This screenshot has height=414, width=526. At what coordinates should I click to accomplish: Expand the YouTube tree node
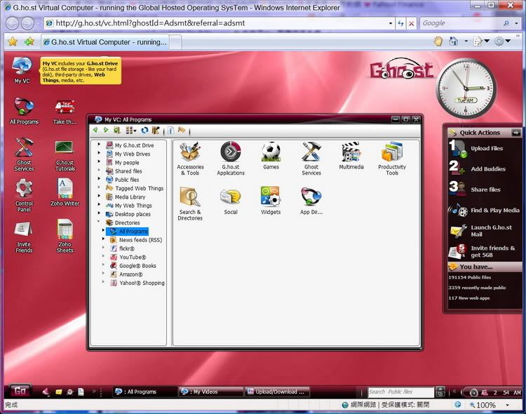click(x=103, y=256)
